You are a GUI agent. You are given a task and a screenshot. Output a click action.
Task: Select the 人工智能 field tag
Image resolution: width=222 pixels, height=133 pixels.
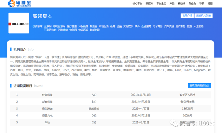(x=199, y=26)
